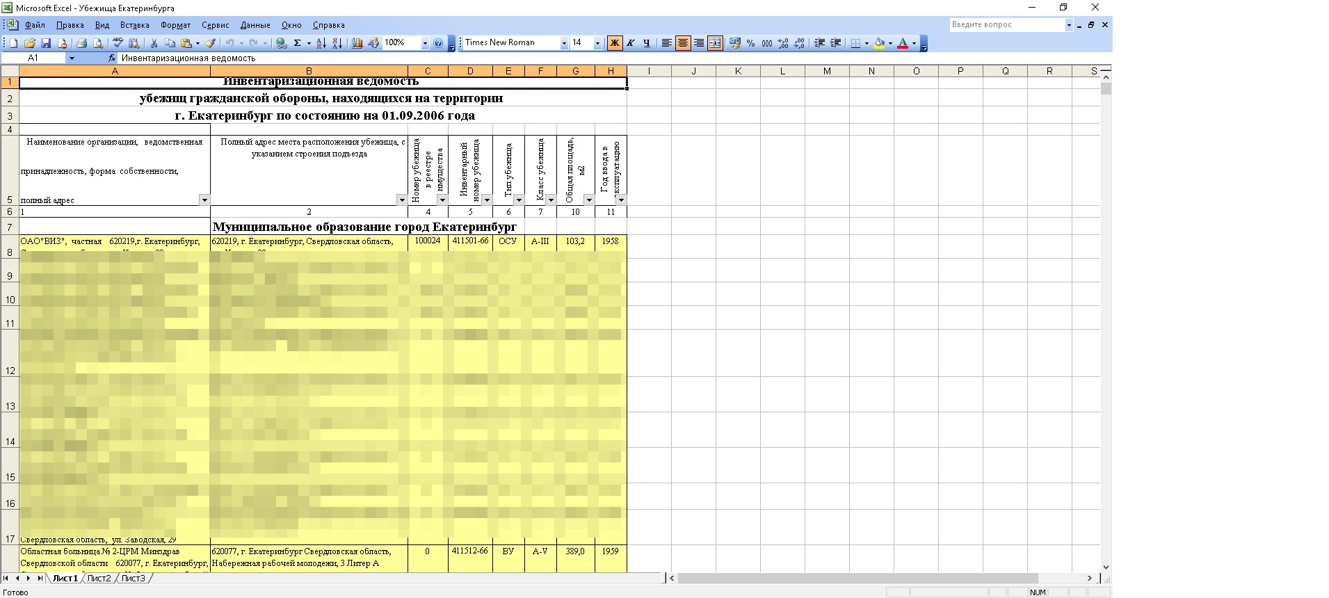
Task: Launch the Chart Wizard icon
Action: [357, 43]
